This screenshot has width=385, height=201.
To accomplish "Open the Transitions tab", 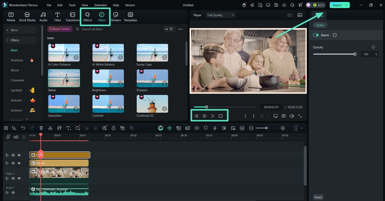I will [73, 17].
